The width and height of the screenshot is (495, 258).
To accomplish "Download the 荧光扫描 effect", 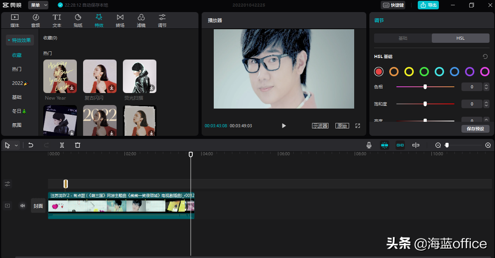I will pyautogui.click(x=151, y=88).
